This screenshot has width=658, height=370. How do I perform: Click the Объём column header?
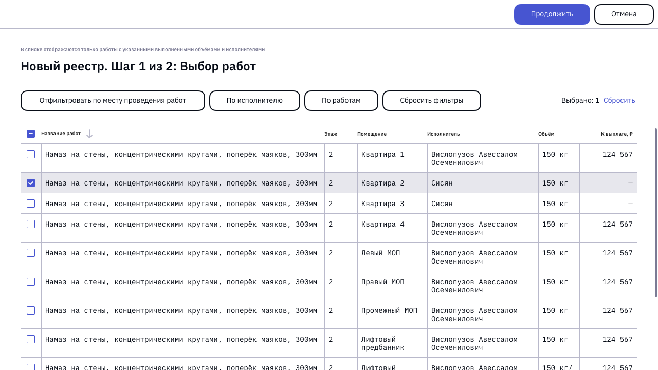click(546, 134)
